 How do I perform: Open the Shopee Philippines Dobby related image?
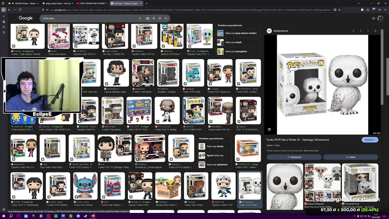[x=322, y=183]
